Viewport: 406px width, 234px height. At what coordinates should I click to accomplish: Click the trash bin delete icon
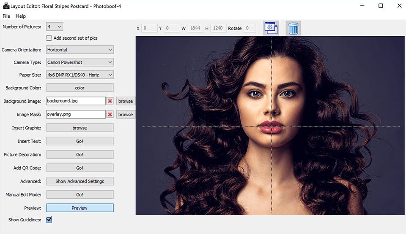coord(293,28)
